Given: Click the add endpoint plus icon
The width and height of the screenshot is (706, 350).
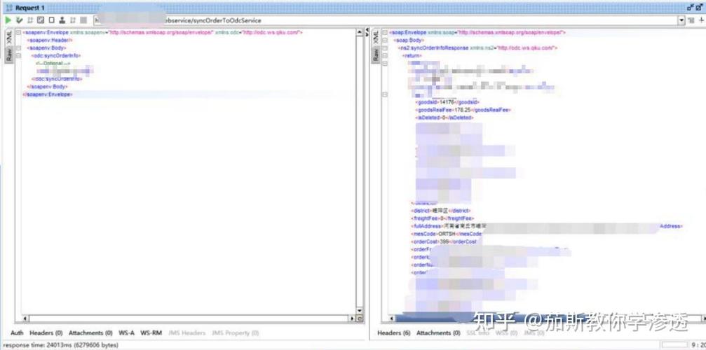Looking at the screenshot, I should coord(702,20).
